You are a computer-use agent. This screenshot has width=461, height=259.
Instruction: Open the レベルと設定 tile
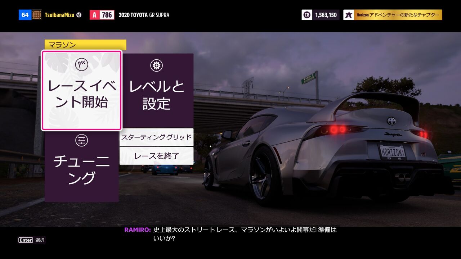pyautogui.click(x=156, y=91)
